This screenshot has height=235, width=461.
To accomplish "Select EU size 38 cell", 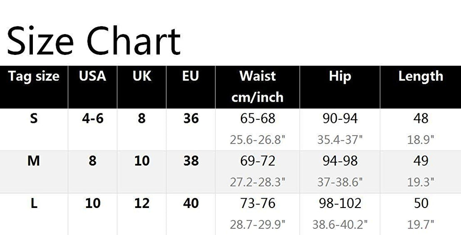I will tap(191, 161).
